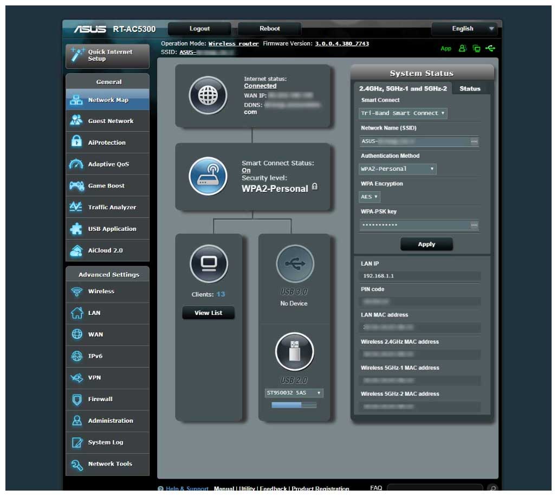557x496 pixels.
Task: Switch to the 2.4GHz, 5GHz-1 and 5GHz-2 tab
Action: [403, 88]
